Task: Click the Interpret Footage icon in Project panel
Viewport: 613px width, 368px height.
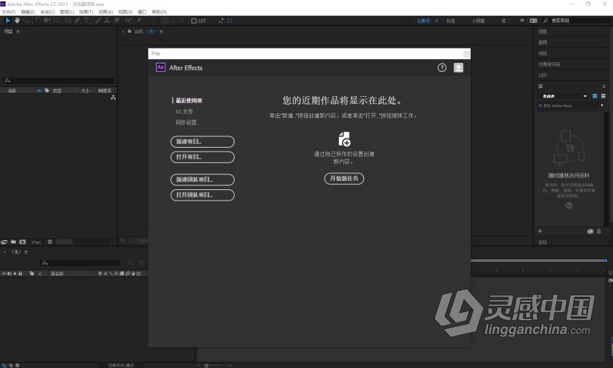Action: (x=5, y=242)
